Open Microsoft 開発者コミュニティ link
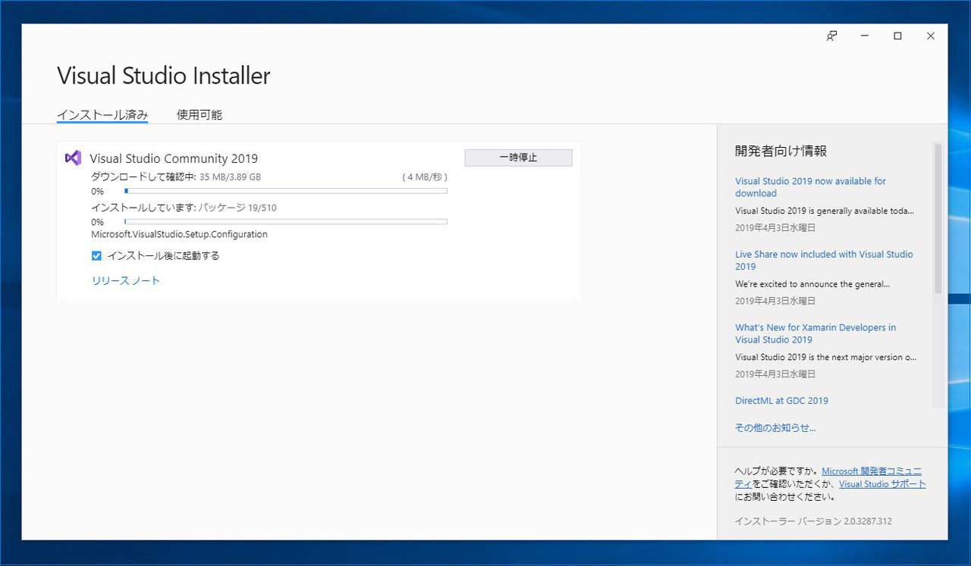 click(x=872, y=471)
